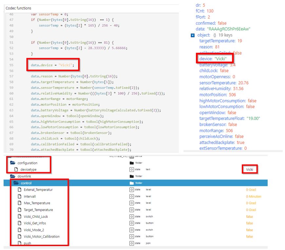Click false value of Vicki_Mode_2
This screenshot has height=250, width=285.
[249, 230]
